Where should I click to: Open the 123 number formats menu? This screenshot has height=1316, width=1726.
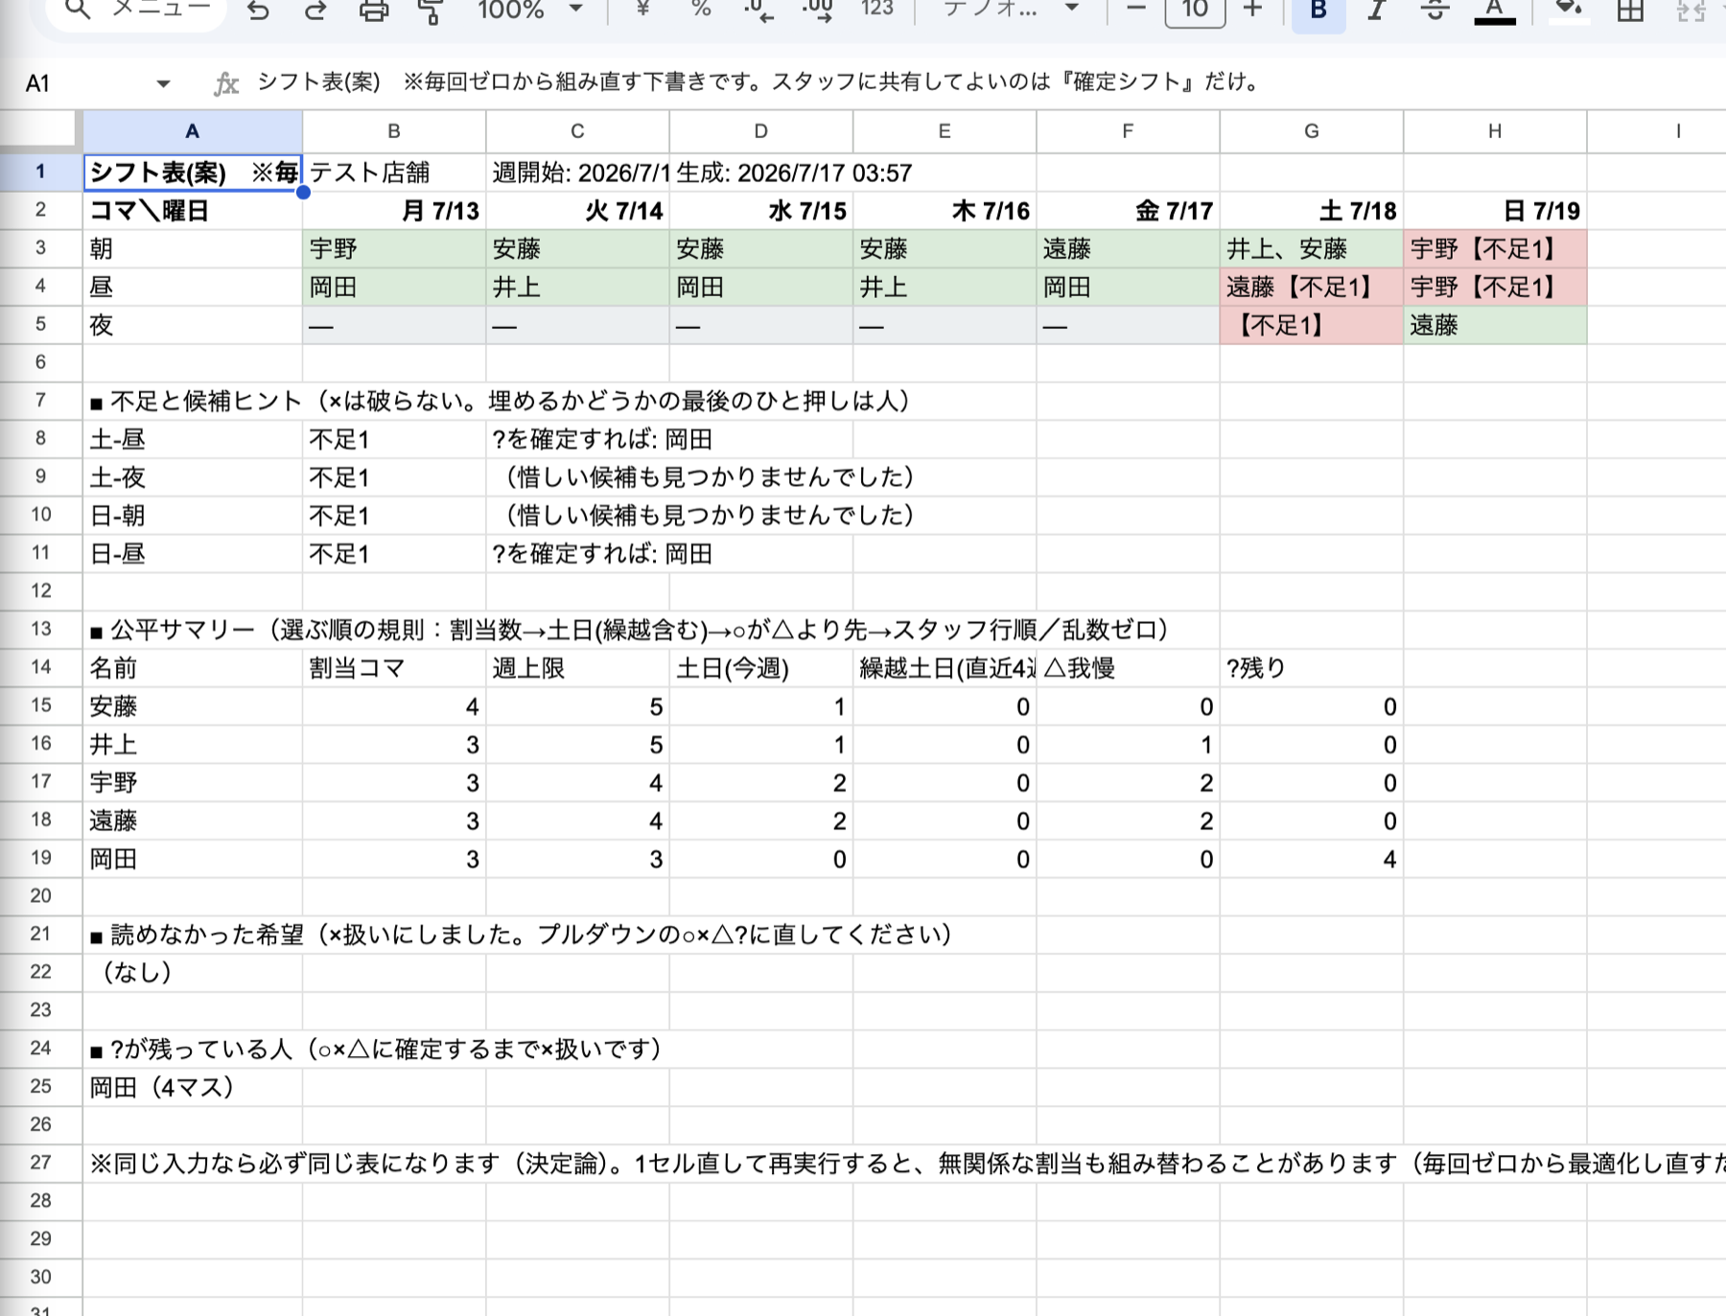876,10
